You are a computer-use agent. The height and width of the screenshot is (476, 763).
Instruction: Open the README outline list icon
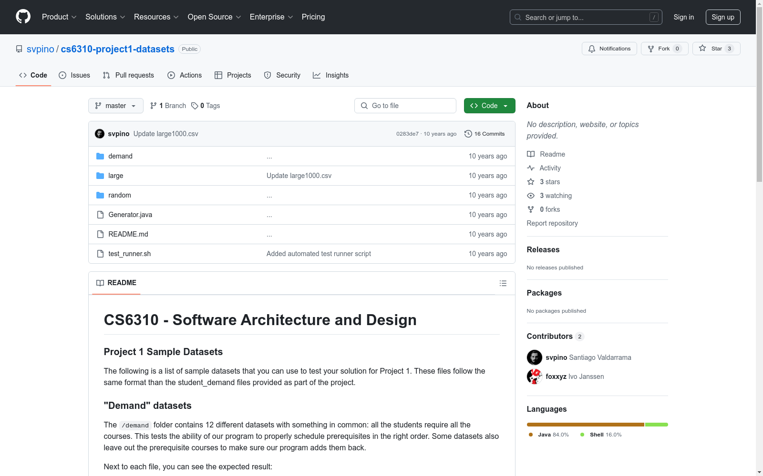click(x=503, y=283)
